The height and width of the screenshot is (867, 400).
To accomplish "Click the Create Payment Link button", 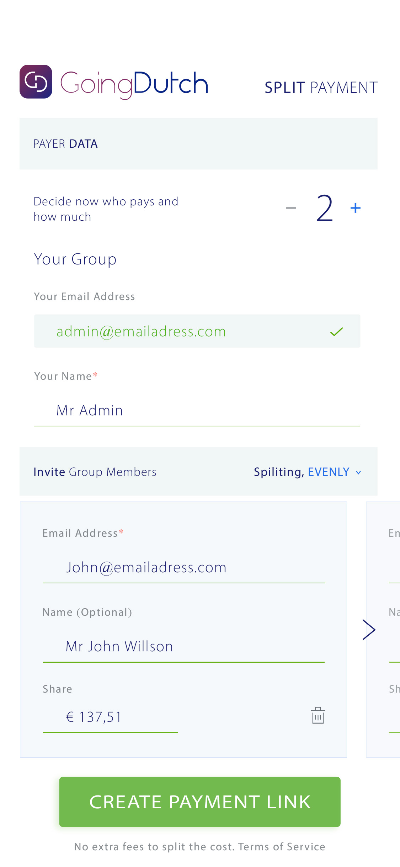I will (200, 802).
